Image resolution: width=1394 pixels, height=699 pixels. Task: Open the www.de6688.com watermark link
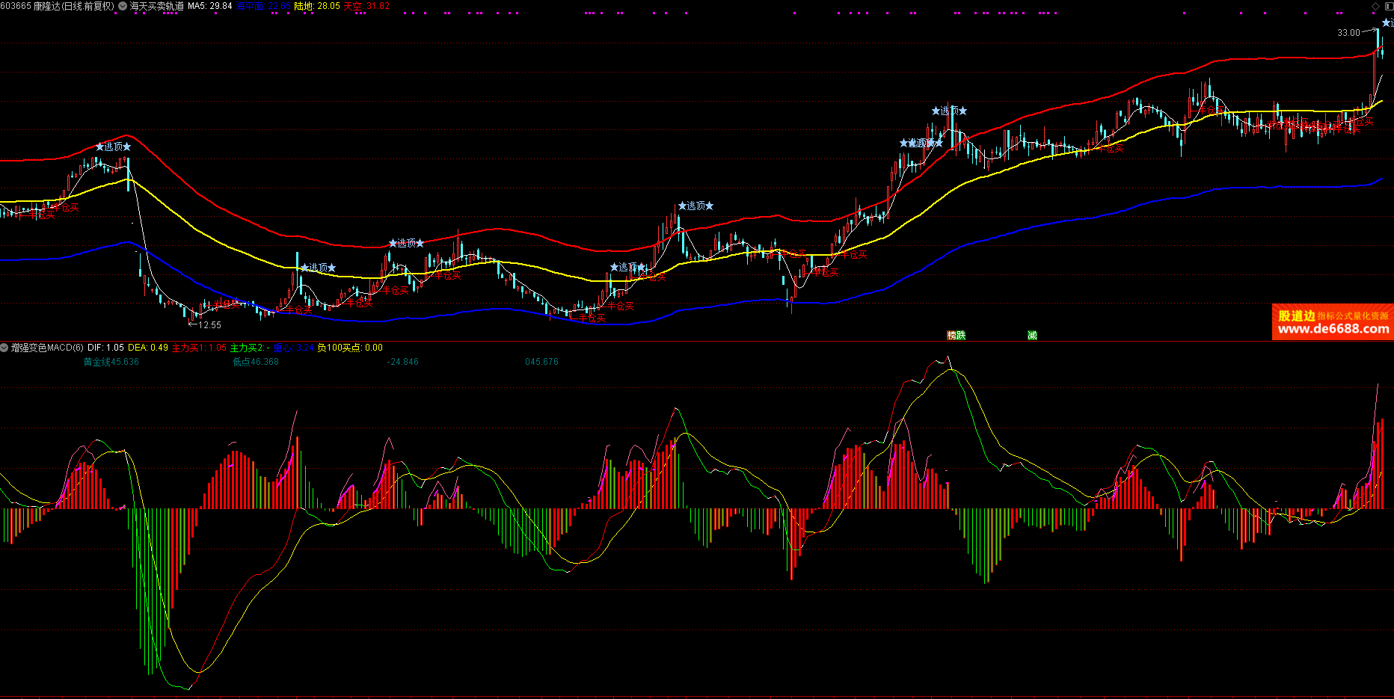tap(1333, 329)
